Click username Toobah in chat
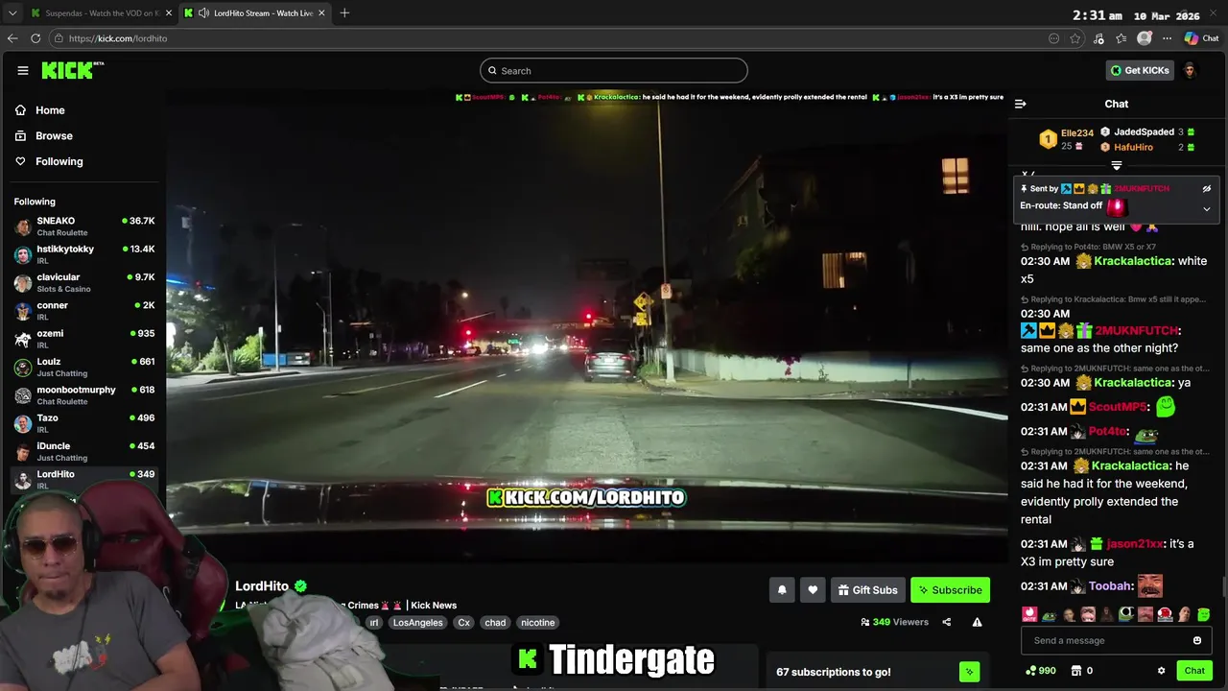This screenshot has width=1228, height=691. [x=1110, y=586]
